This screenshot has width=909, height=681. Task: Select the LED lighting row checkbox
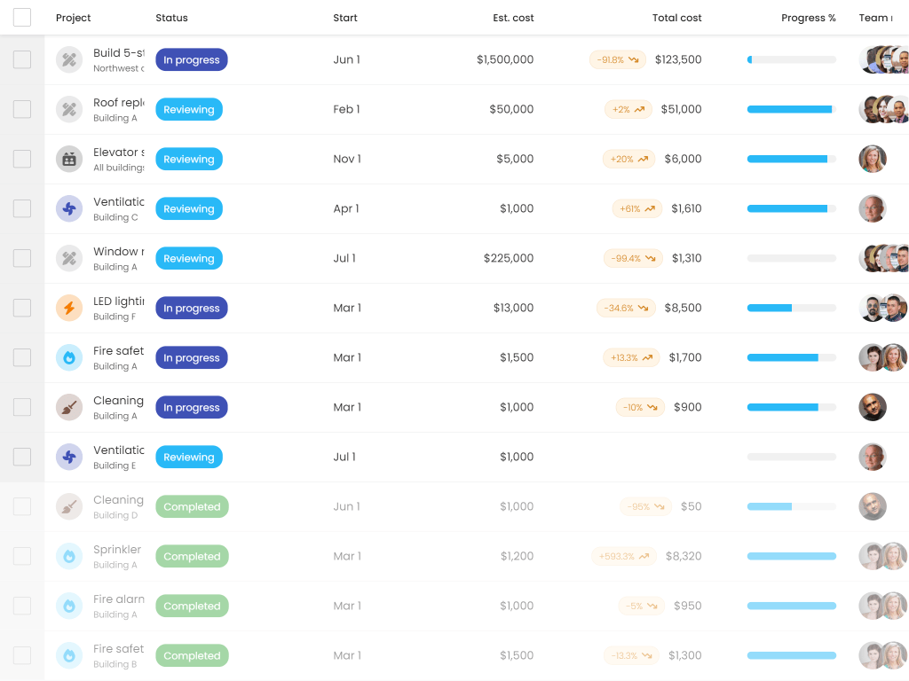[x=22, y=309]
